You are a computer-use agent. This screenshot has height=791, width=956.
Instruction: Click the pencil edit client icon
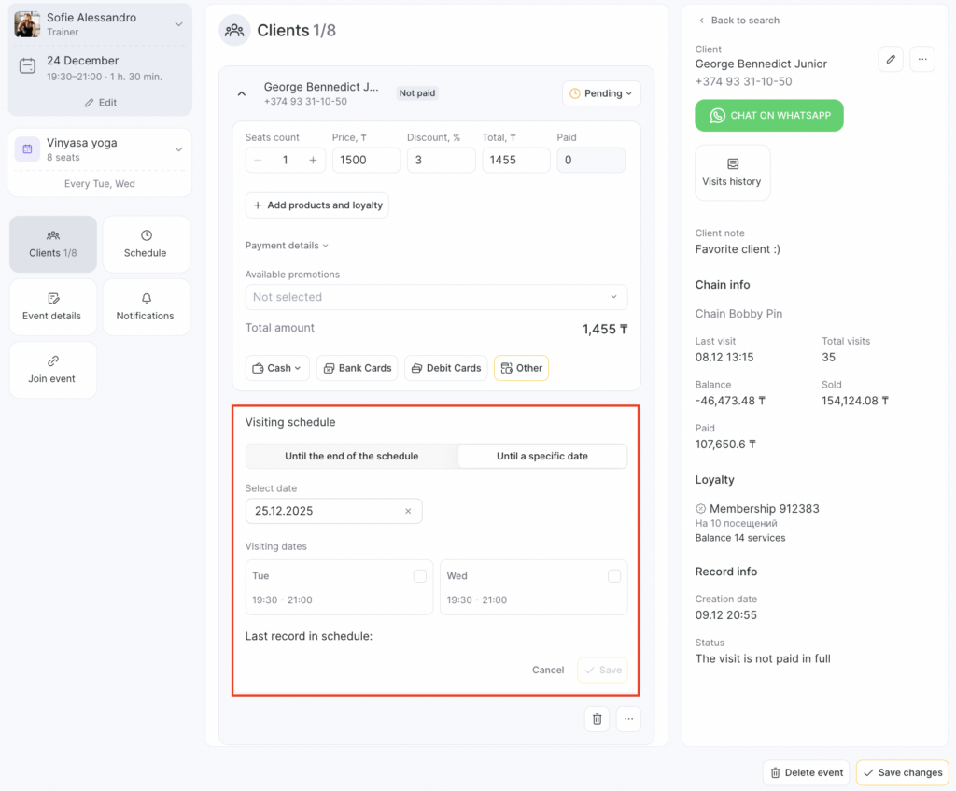click(891, 60)
